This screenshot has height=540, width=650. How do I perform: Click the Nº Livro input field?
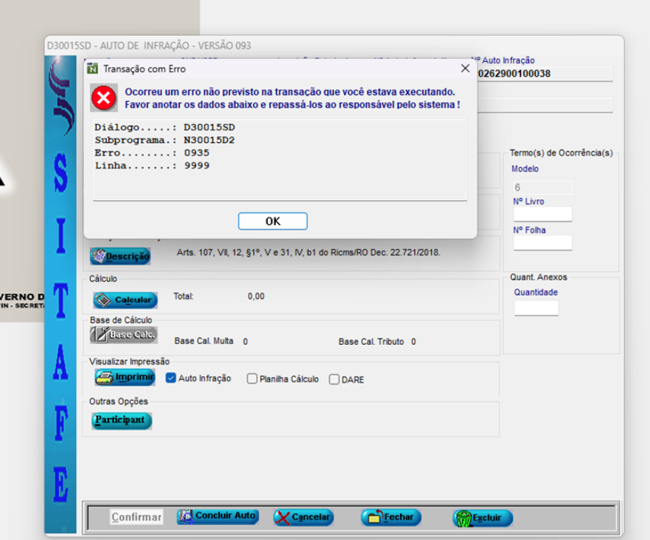(x=543, y=214)
